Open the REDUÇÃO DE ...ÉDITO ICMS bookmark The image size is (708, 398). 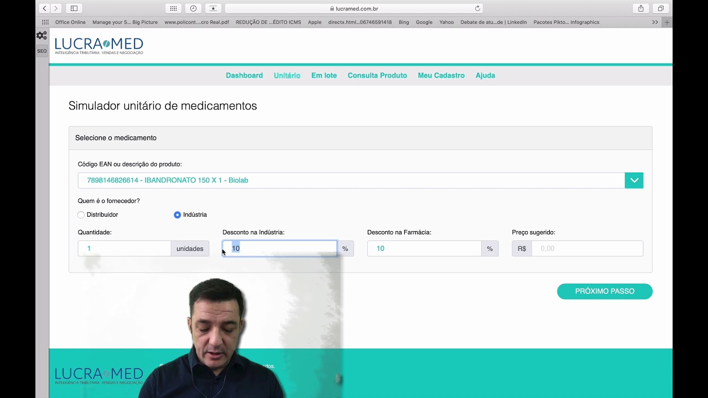[268, 22]
